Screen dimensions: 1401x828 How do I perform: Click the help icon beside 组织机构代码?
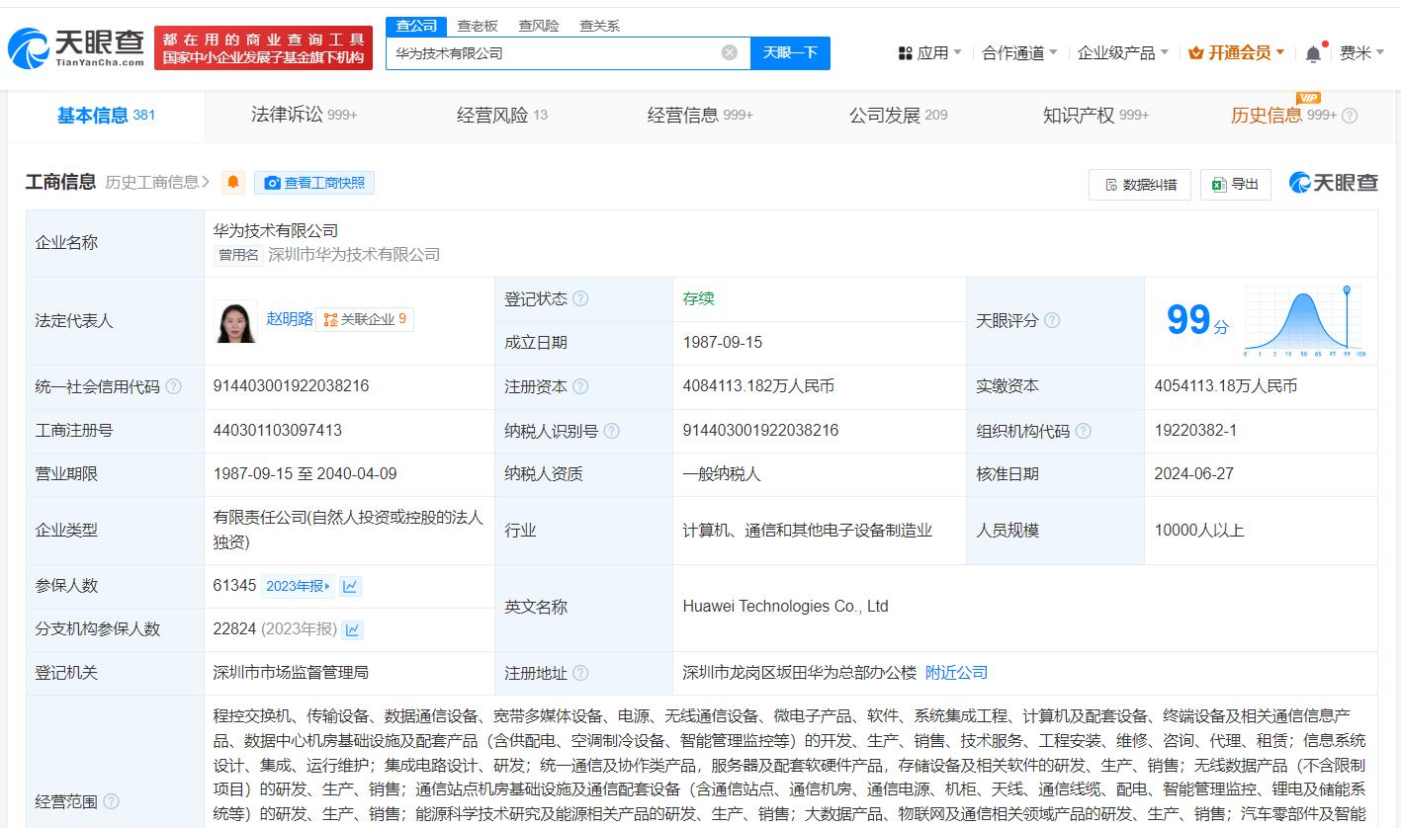pos(1084,431)
